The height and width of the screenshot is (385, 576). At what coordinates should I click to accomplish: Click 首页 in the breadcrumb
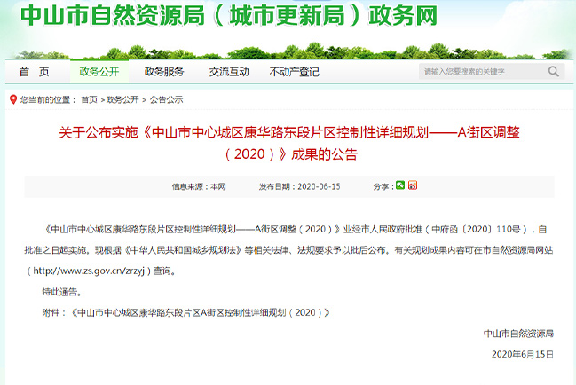tap(89, 99)
